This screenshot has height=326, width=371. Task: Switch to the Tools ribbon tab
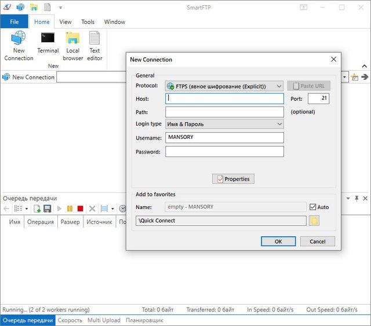pyautogui.click(x=88, y=22)
